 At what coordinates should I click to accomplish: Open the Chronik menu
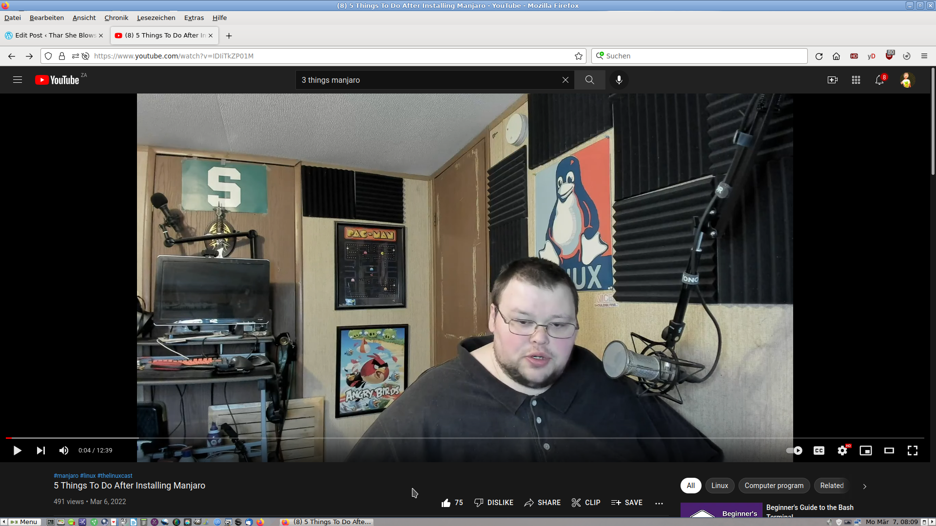coord(116,18)
